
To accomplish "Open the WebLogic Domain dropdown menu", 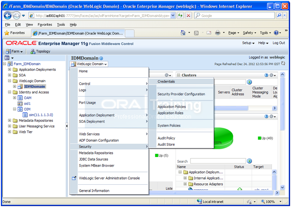I will point(89,64).
